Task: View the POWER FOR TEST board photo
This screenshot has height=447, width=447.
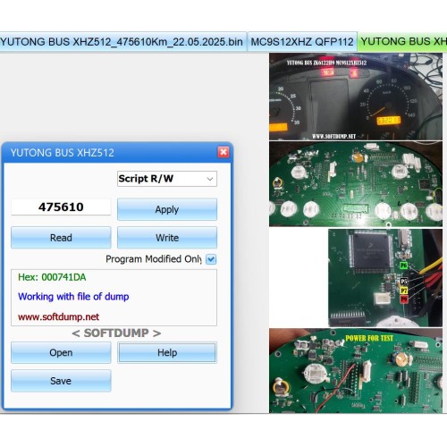Action: [x=356, y=371]
